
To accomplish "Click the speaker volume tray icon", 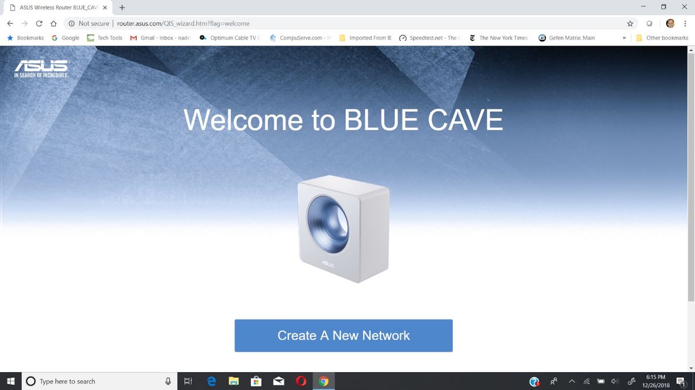I will tap(614, 381).
